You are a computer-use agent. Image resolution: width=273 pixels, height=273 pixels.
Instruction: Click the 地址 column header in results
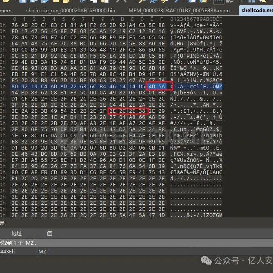pyautogui.click(x=17, y=233)
